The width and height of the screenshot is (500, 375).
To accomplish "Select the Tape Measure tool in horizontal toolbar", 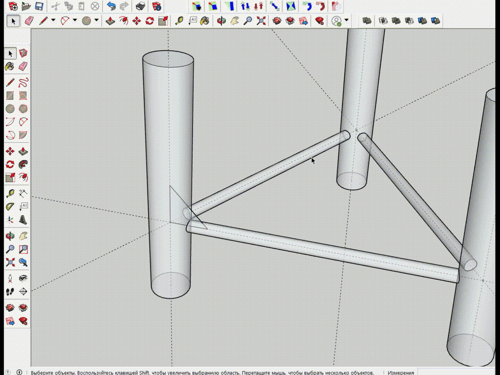I will (x=179, y=20).
